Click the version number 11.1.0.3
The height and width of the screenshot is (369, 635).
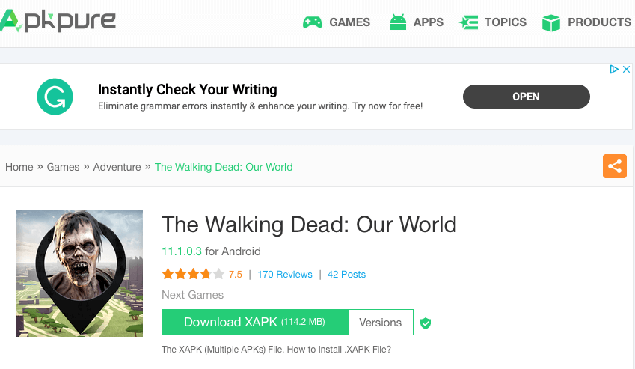click(x=182, y=251)
